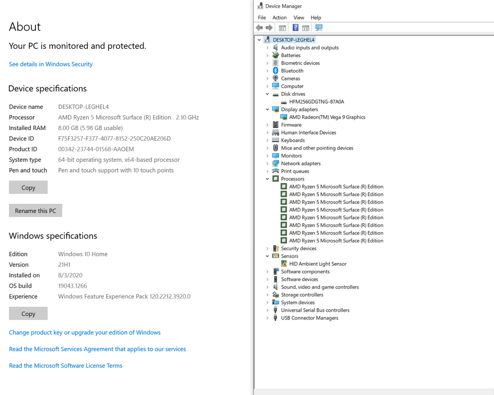Open the Help menu
Image resolution: width=494 pixels, height=395 pixels.
(316, 17)
